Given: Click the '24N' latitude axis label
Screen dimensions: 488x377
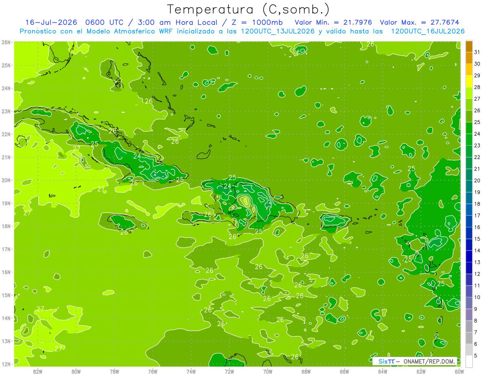Looking at the screenshot, I should click(6, 88).
